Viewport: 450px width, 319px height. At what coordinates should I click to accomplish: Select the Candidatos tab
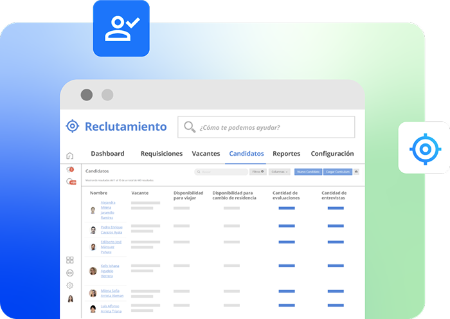[246, 154]
